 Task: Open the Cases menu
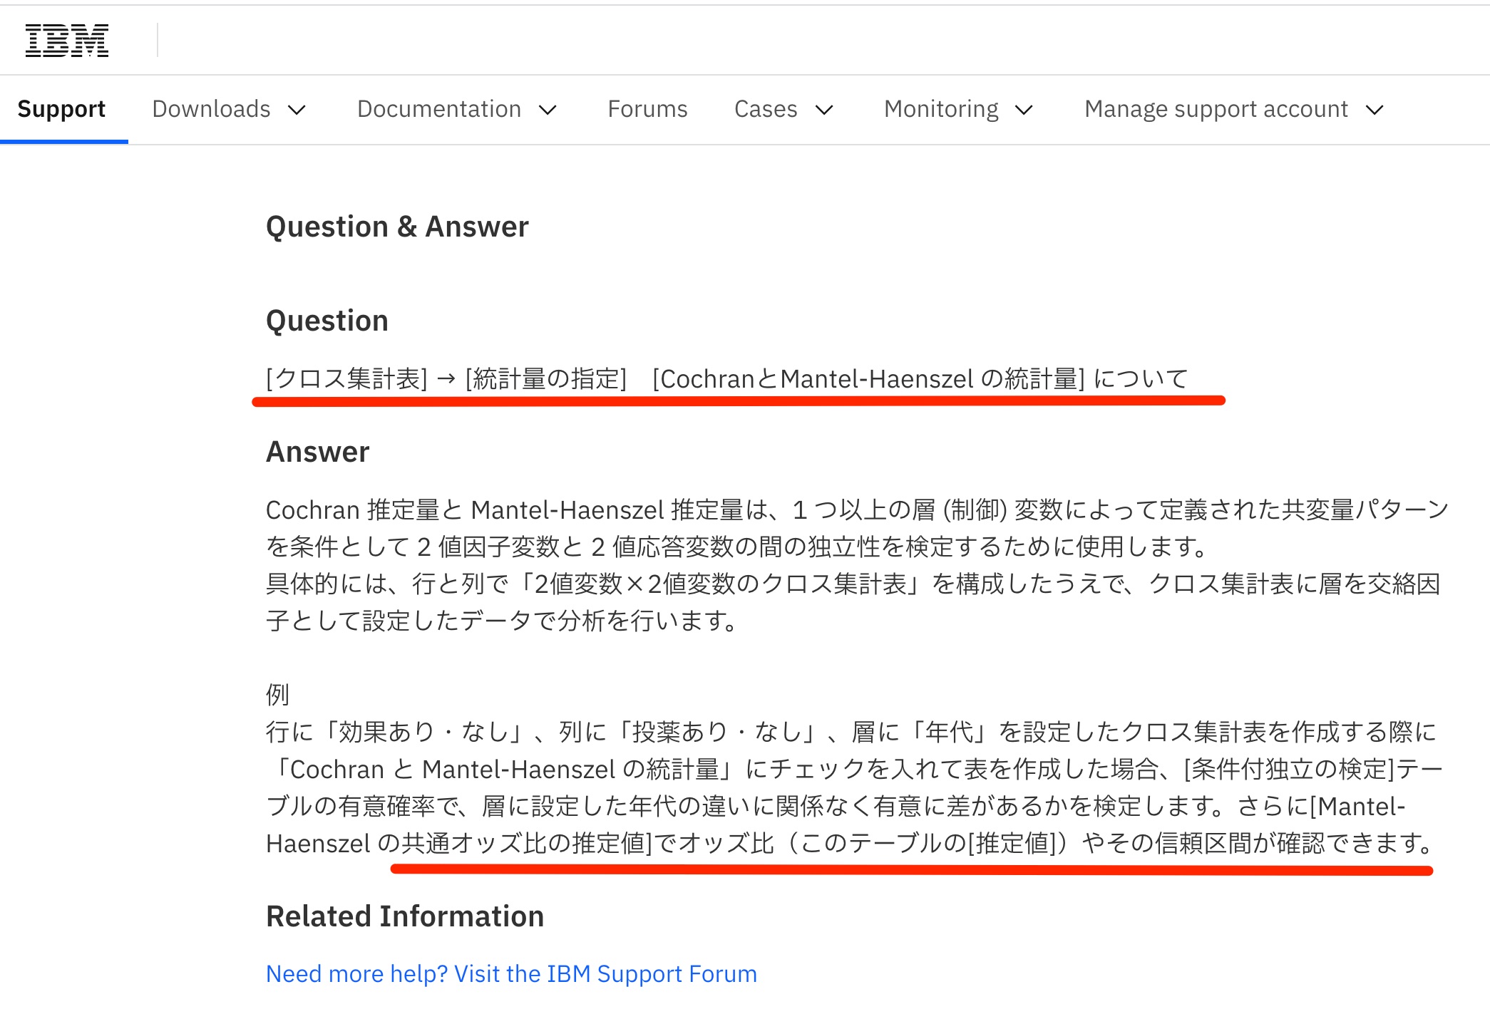tap(765, 108)
